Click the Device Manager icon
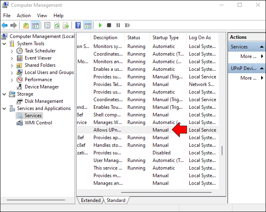The height and width of the screenshot is (212, 266). pyautogui.click(x=19, y=87)
